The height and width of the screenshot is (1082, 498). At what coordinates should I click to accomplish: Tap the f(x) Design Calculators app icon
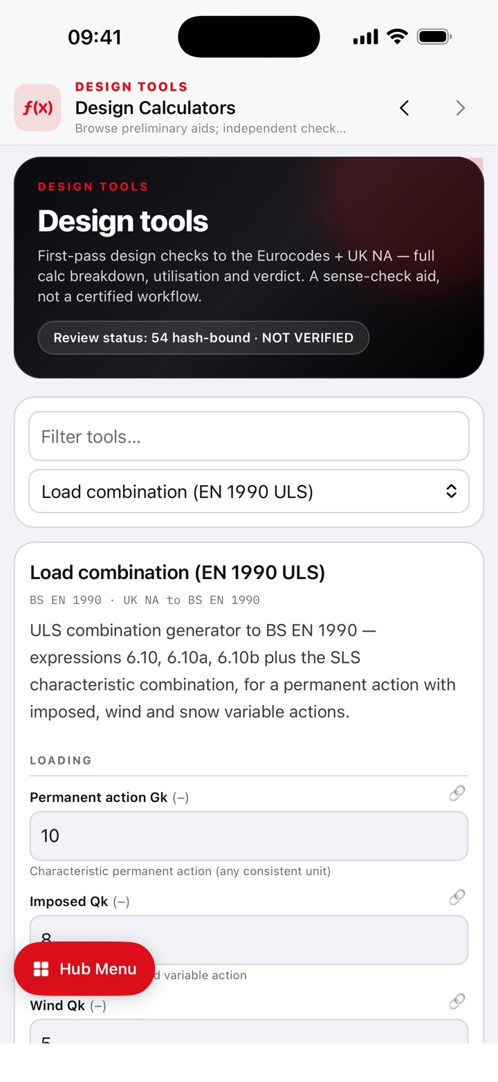pos(37,107)
